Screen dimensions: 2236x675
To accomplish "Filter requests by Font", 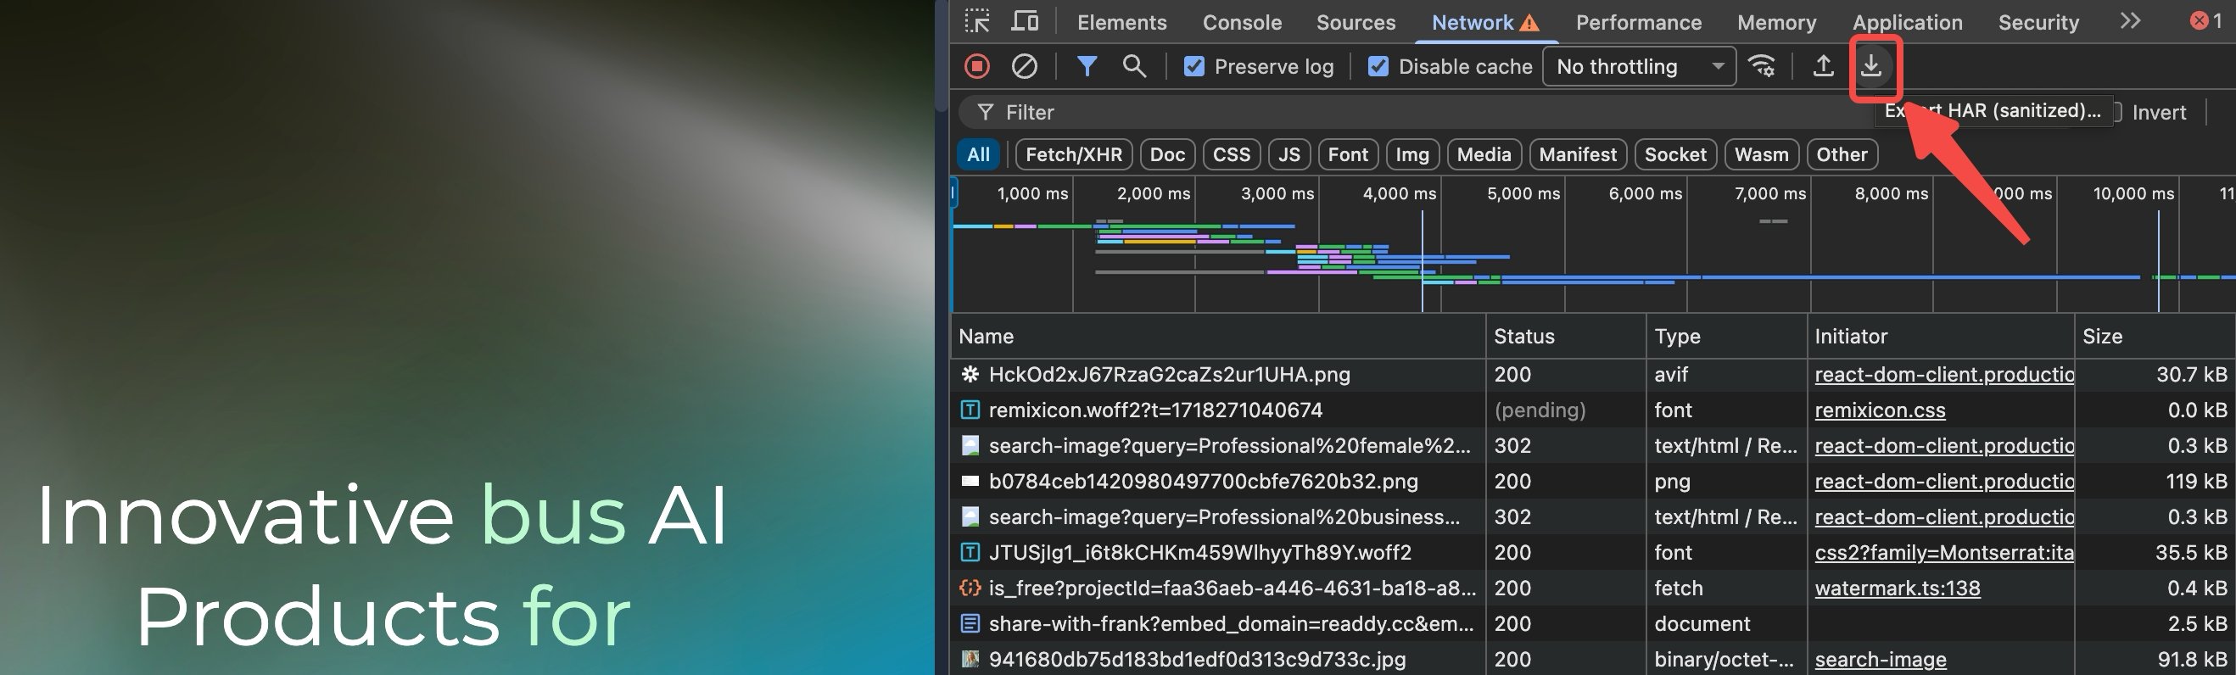I will (x=1348, y=154).
